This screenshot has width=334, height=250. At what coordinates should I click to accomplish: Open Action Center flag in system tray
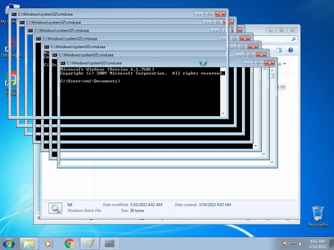pyautogui.click(x=285, y=244)
